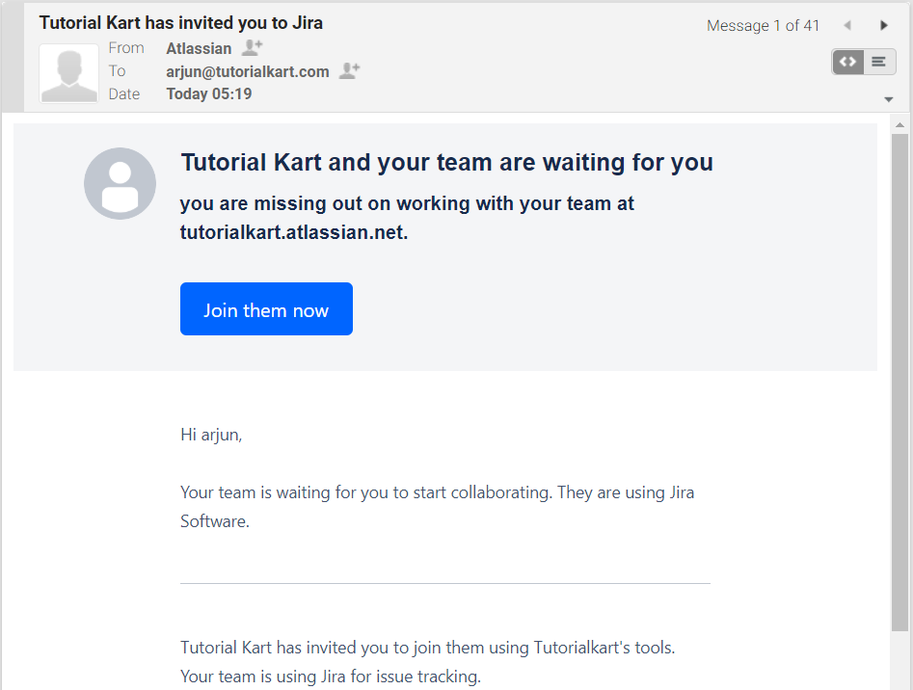Click the "Hi arjun," greeting text
Image resolution: width=913 pixels, height=690 pixels.
point(211,435)
